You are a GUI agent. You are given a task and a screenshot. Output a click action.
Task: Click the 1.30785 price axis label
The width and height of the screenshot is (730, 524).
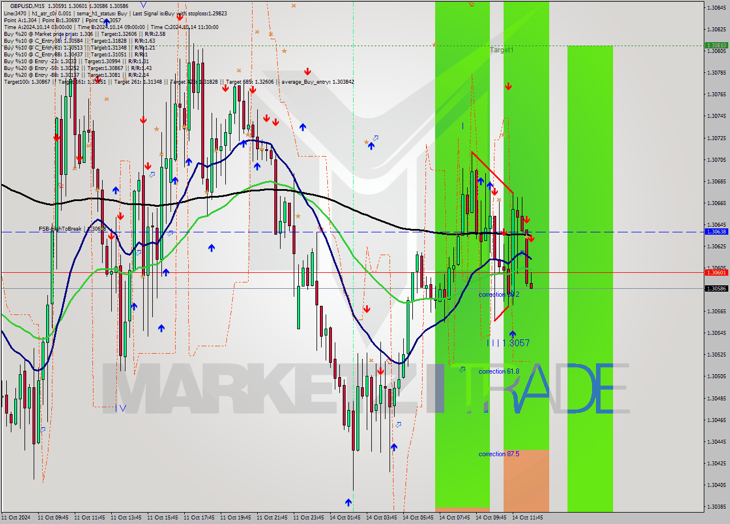point(716,72)
